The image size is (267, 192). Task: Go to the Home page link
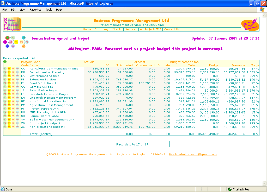[x=87, y=29]
